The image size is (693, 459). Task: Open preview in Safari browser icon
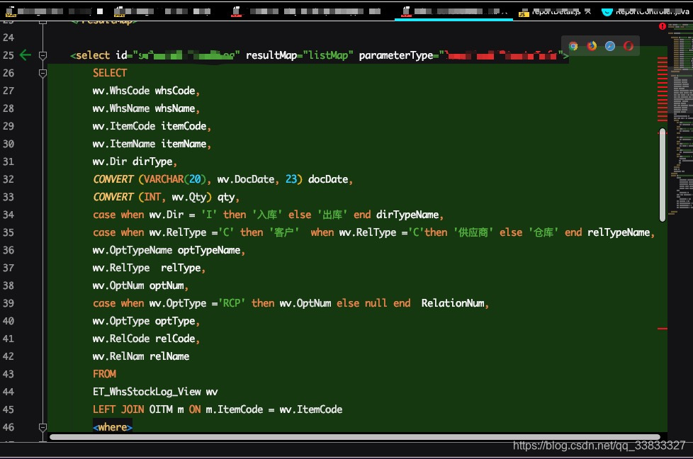(x=610, y=46)
